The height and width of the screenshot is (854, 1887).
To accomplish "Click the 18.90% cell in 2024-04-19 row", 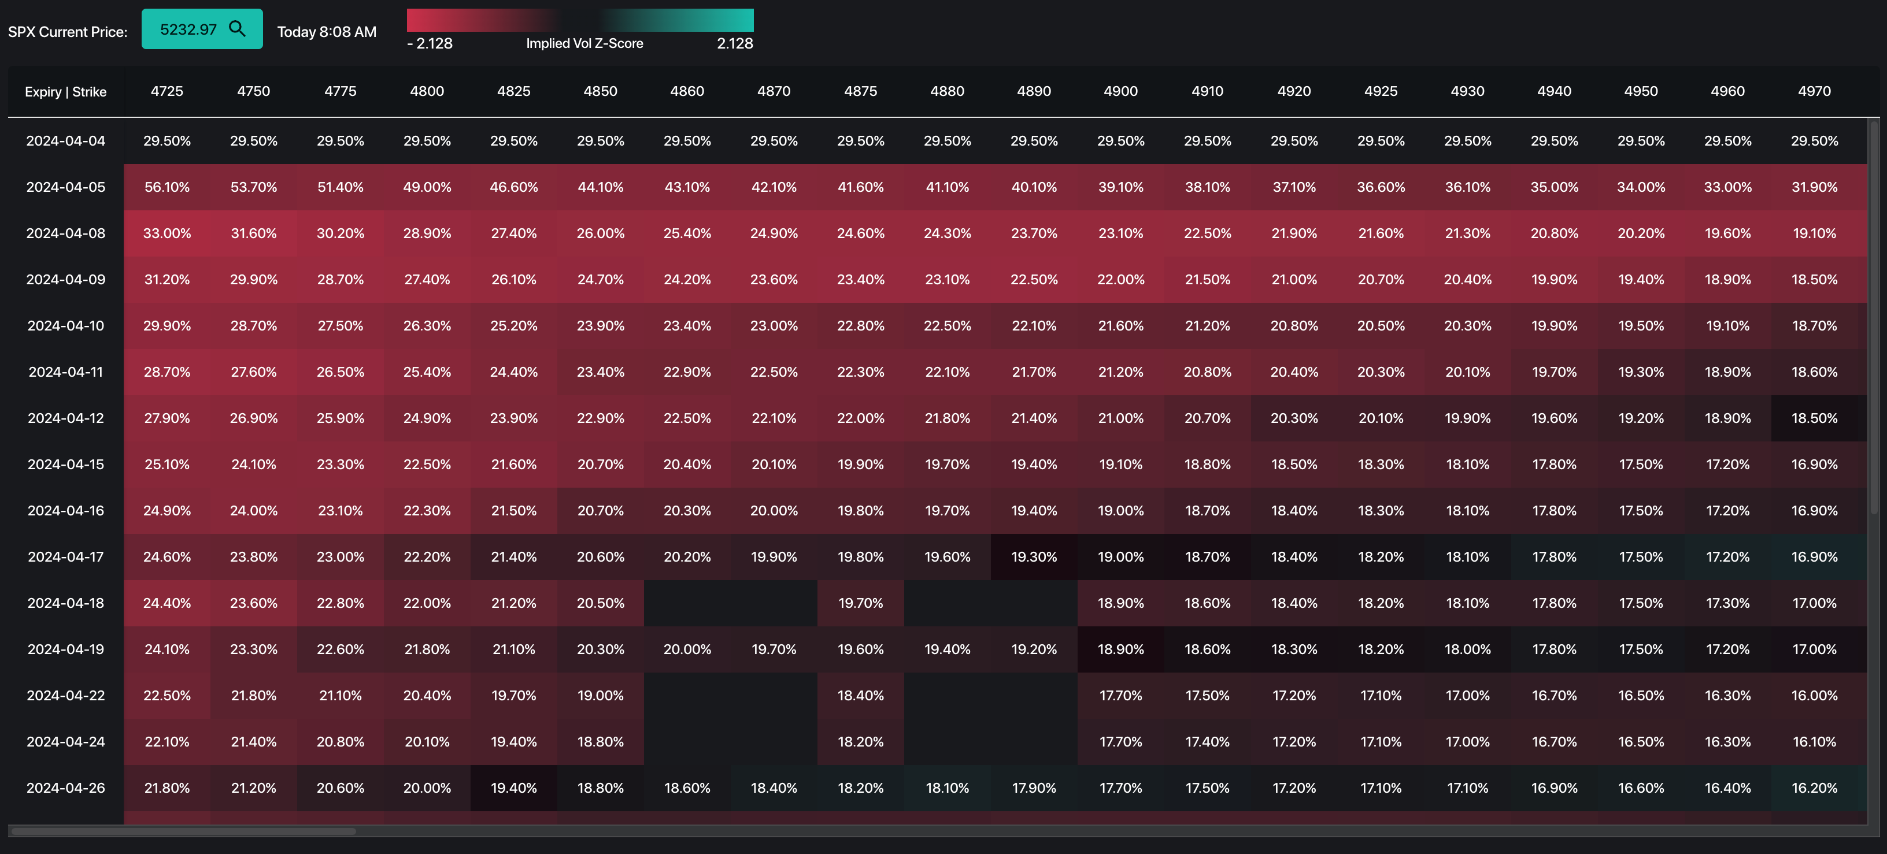I will pos(1120,649).
